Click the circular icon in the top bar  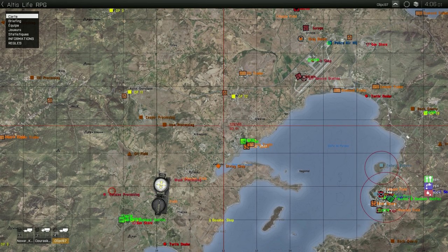pos(406,5)
